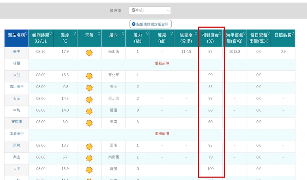This screenshot has height=180, width=307.
Task: Sort by 觀測時間 column arrows
Action: coord(51,33)
